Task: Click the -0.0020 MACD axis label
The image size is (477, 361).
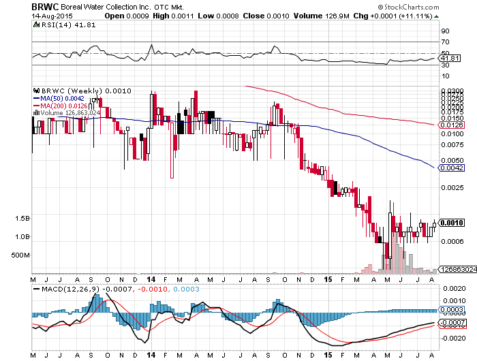Action: tap(453, 339)
